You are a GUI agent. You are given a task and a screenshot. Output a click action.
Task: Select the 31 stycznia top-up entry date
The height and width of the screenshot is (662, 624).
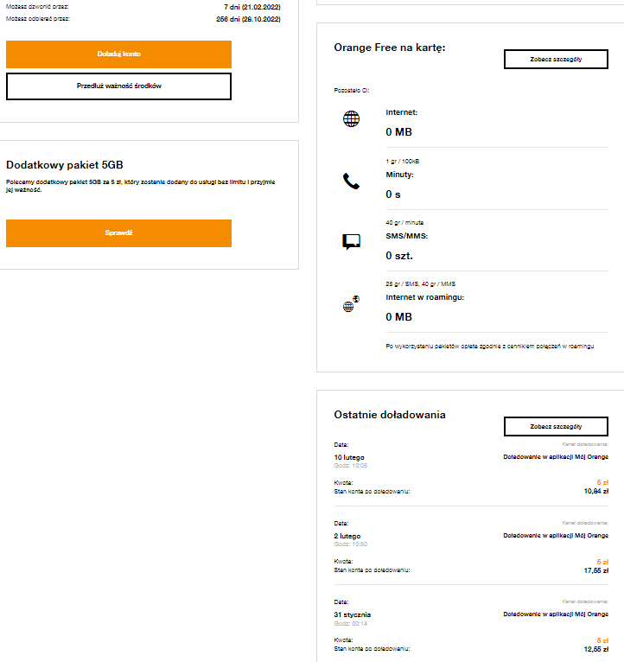[352, 614]
